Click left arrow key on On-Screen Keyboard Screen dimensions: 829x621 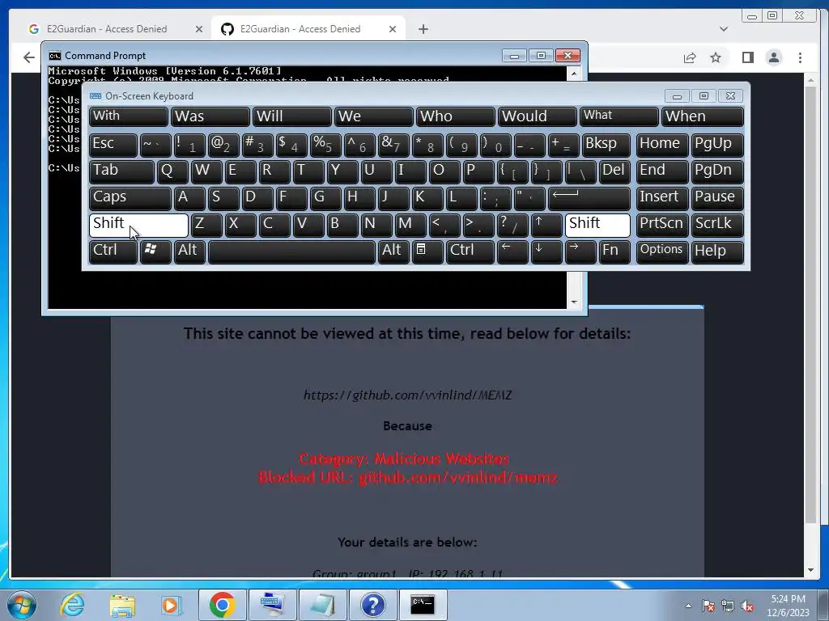tap(512, 252)
